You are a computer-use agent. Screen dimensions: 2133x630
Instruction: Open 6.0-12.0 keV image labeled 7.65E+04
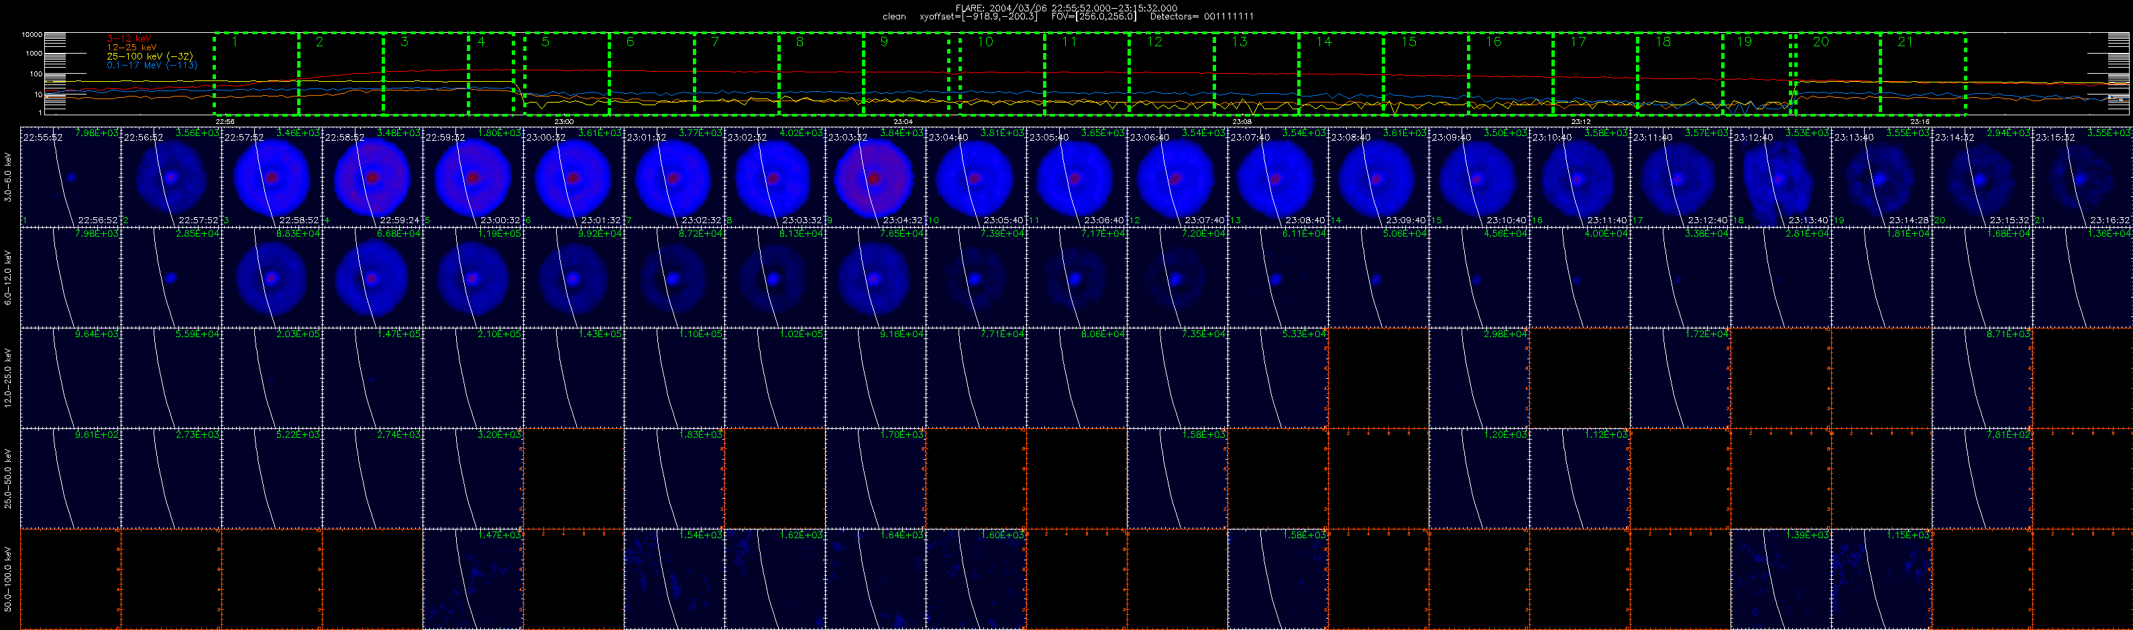click(875, 277)
